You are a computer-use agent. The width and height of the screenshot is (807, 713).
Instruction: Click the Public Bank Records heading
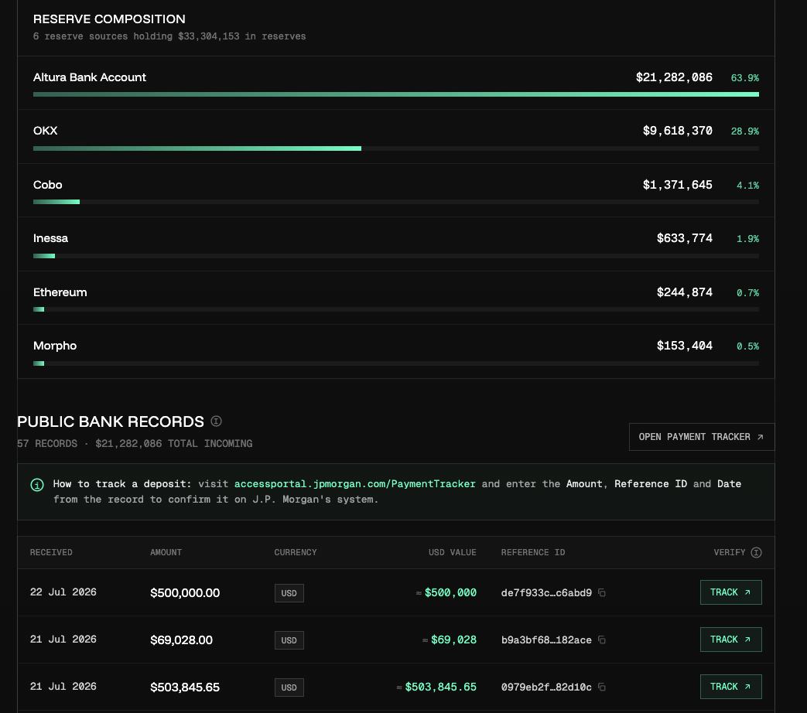111,421
